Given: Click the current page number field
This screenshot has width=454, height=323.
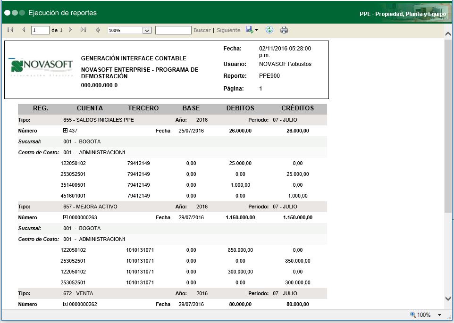Looking at the screenshot, I should (40, 30).
